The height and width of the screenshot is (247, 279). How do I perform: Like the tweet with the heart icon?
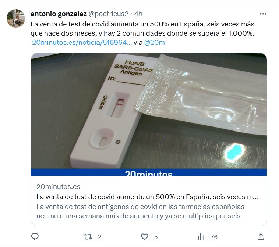tap(145, 237)
